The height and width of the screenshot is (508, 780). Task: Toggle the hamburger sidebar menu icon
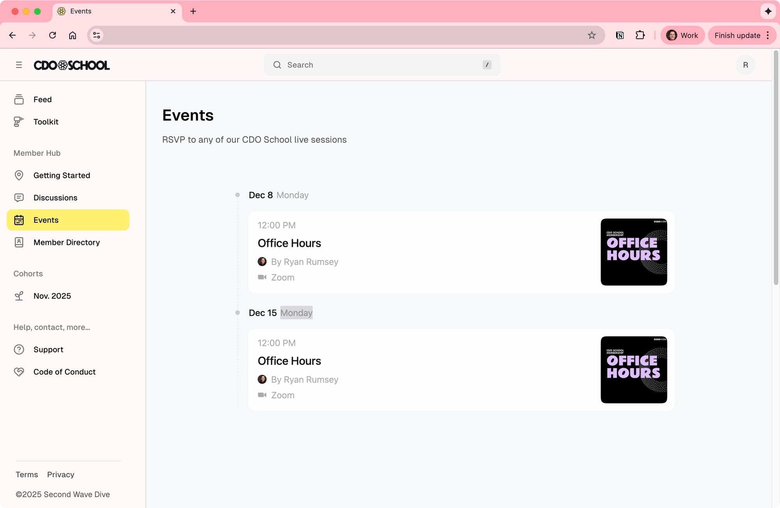coord(19,65)
